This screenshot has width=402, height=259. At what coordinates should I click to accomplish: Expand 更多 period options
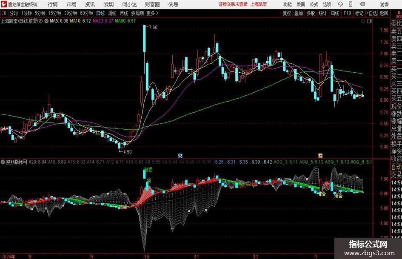(x=153, y=13)
